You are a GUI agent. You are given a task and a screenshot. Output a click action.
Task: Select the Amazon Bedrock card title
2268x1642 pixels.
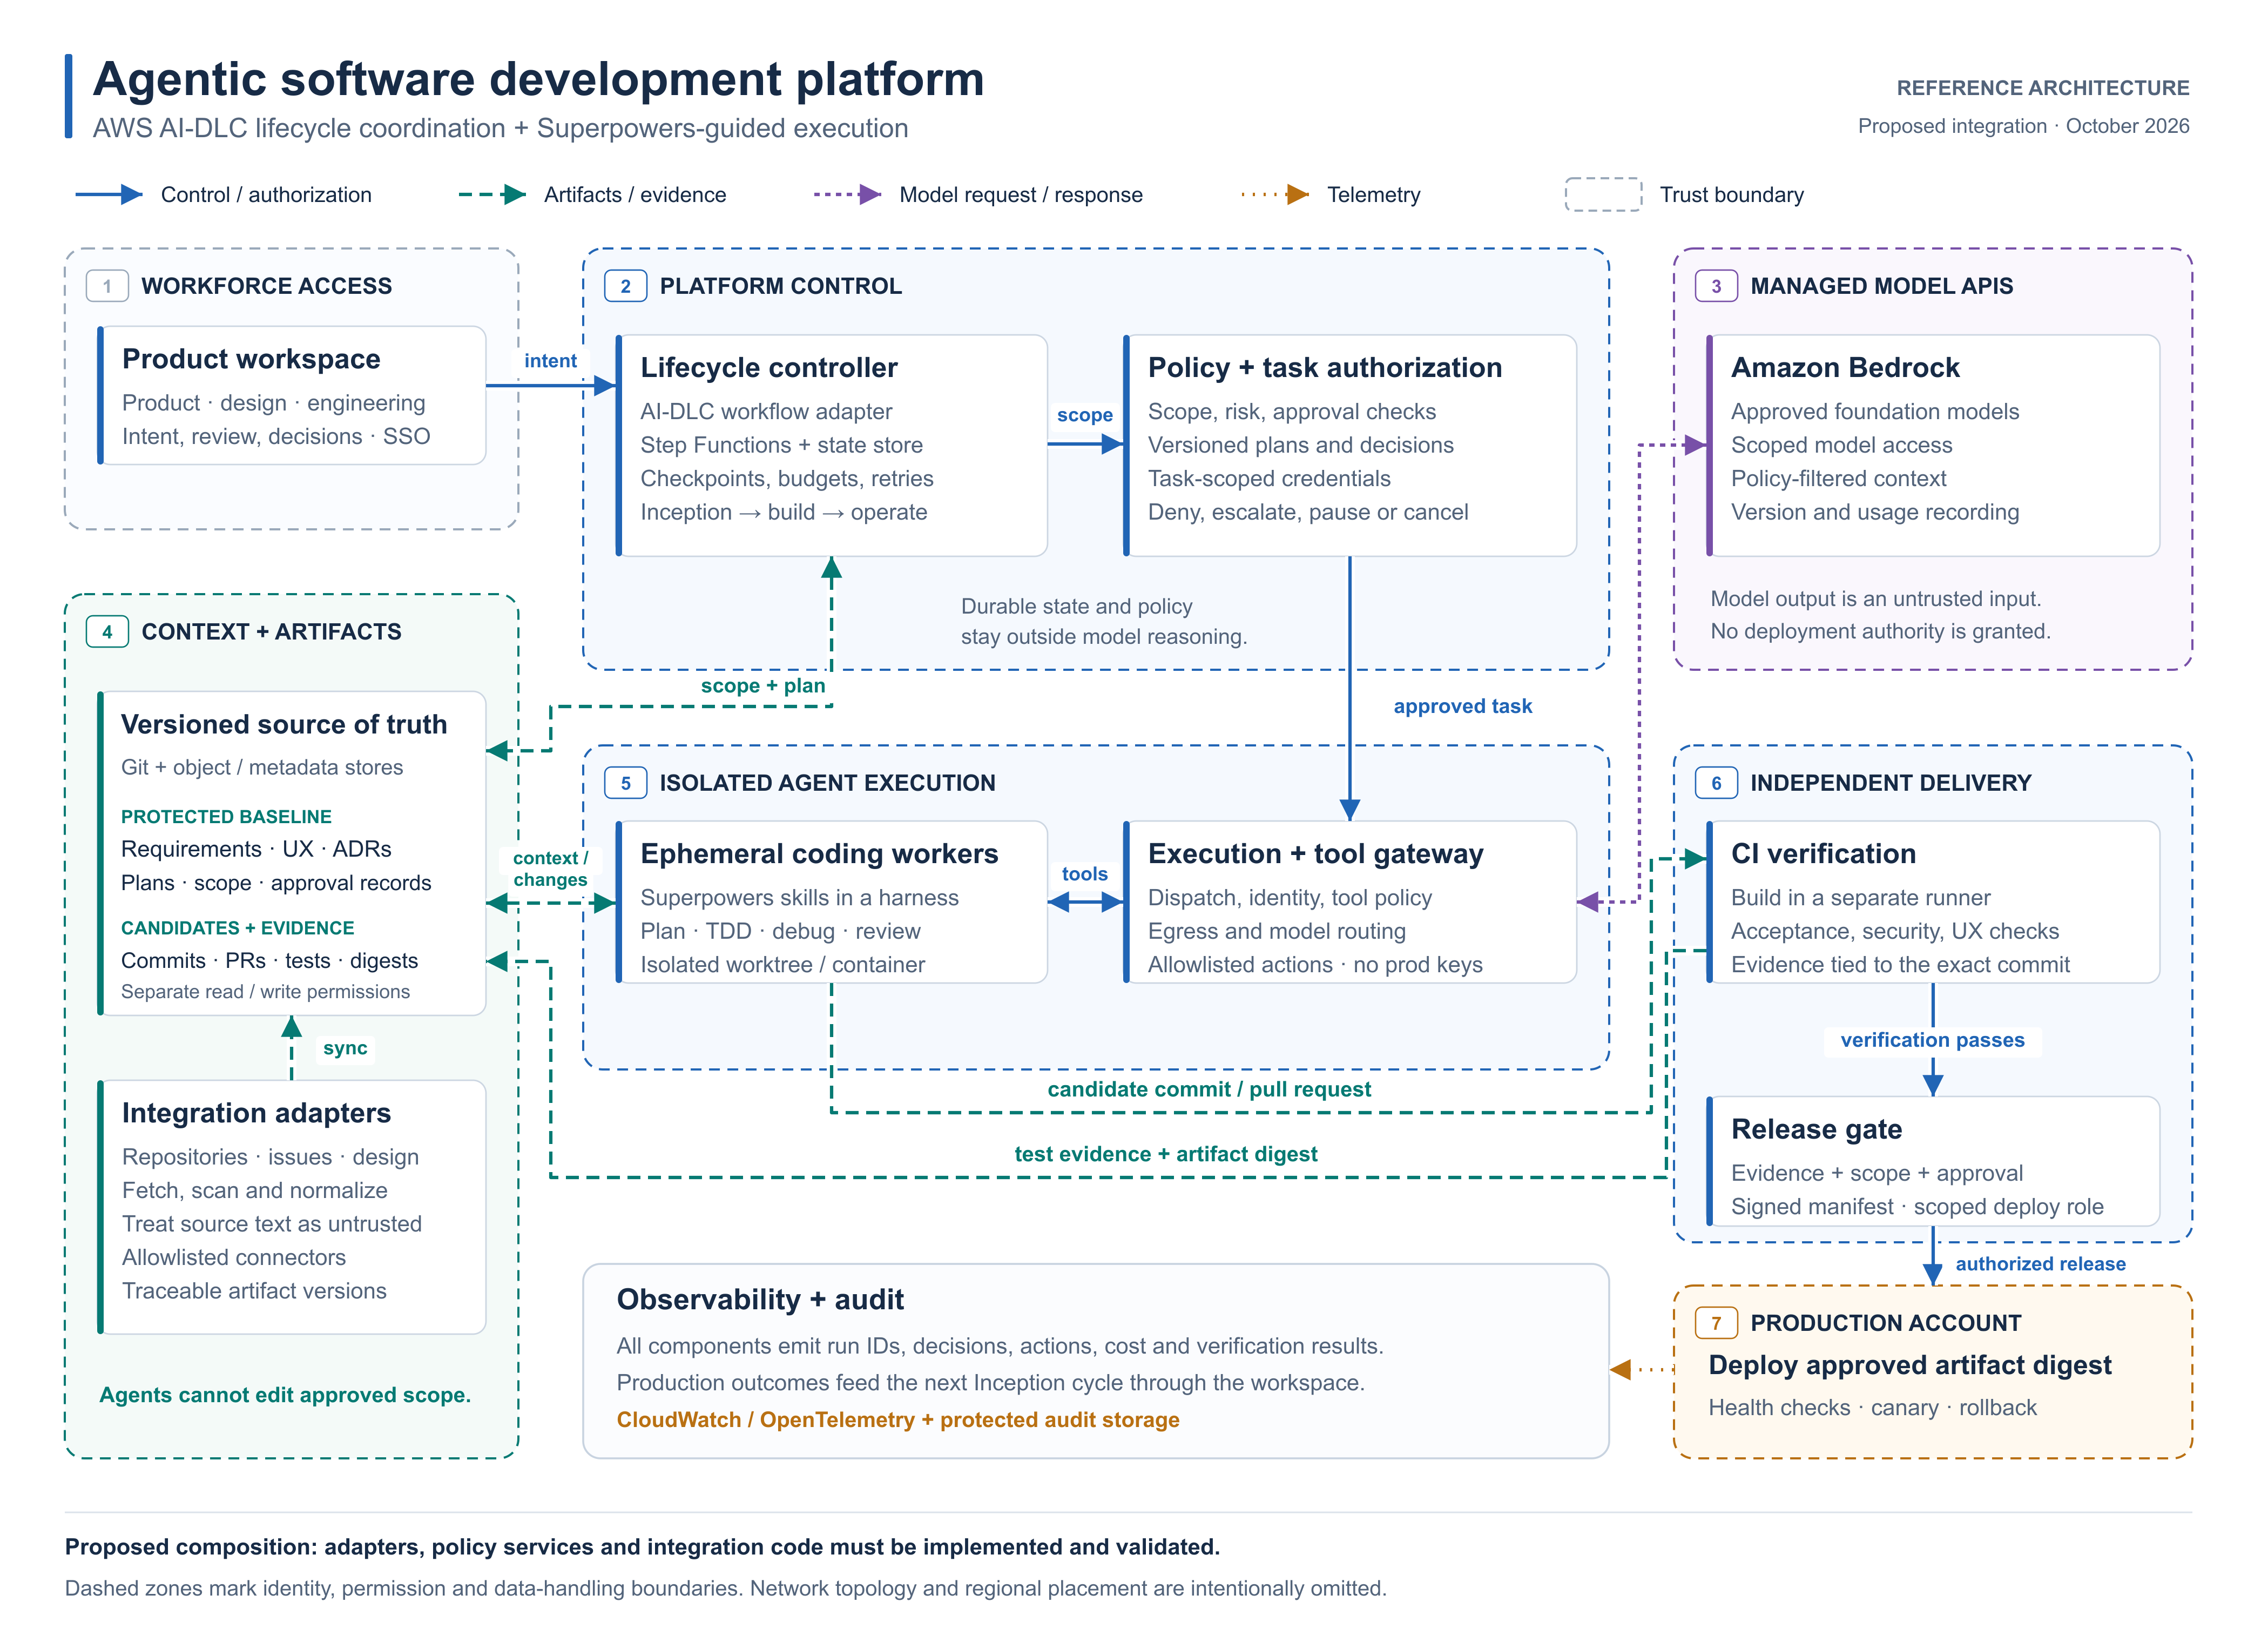click(x=1845, y=368)
